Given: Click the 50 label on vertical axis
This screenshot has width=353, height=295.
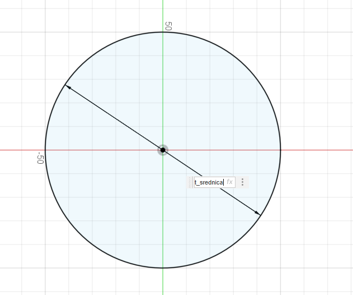Looking at the screenshot, I should coord(167,26).
